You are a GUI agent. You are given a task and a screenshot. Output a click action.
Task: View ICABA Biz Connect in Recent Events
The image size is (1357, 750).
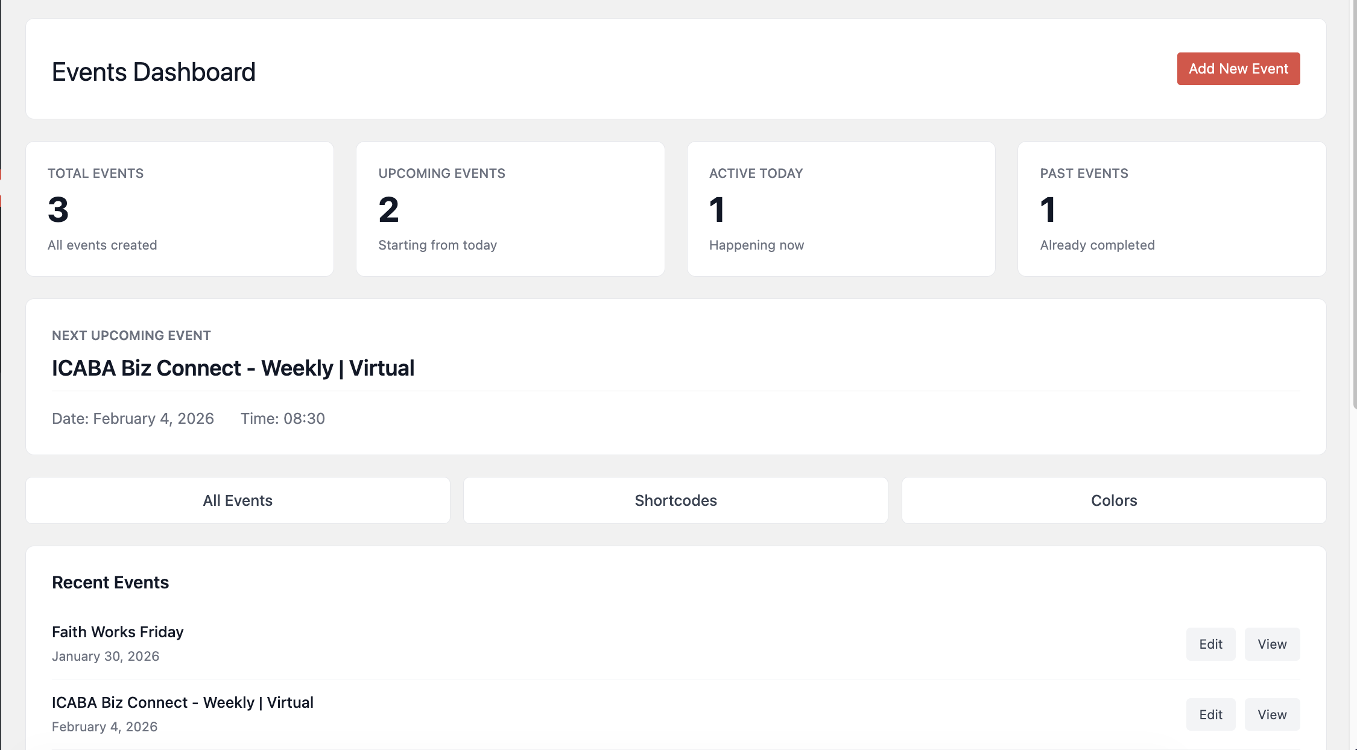(x=1271, y=714)
